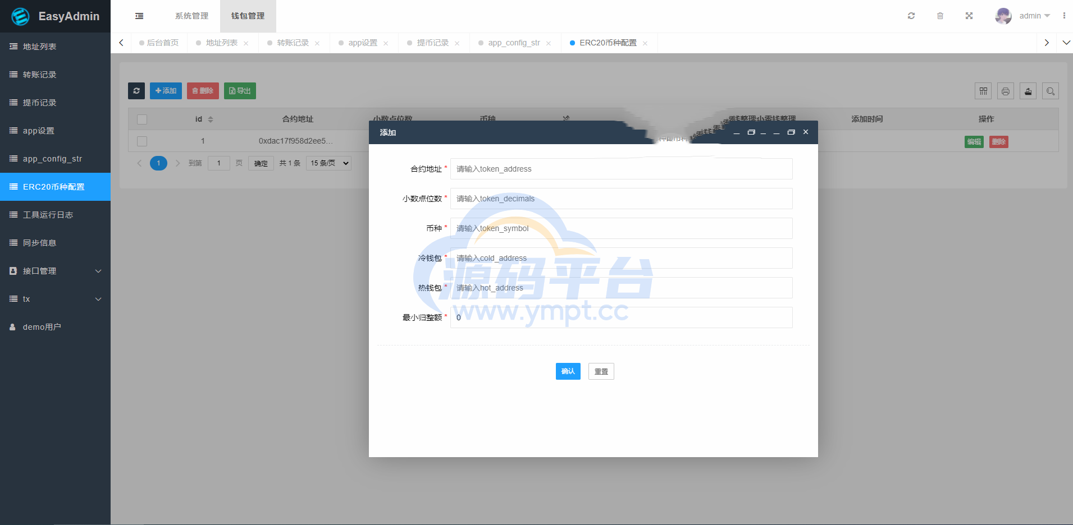The image size is (1073, 525).
Task: Close the 地址列表 tab
Action: tap(246, 43)
